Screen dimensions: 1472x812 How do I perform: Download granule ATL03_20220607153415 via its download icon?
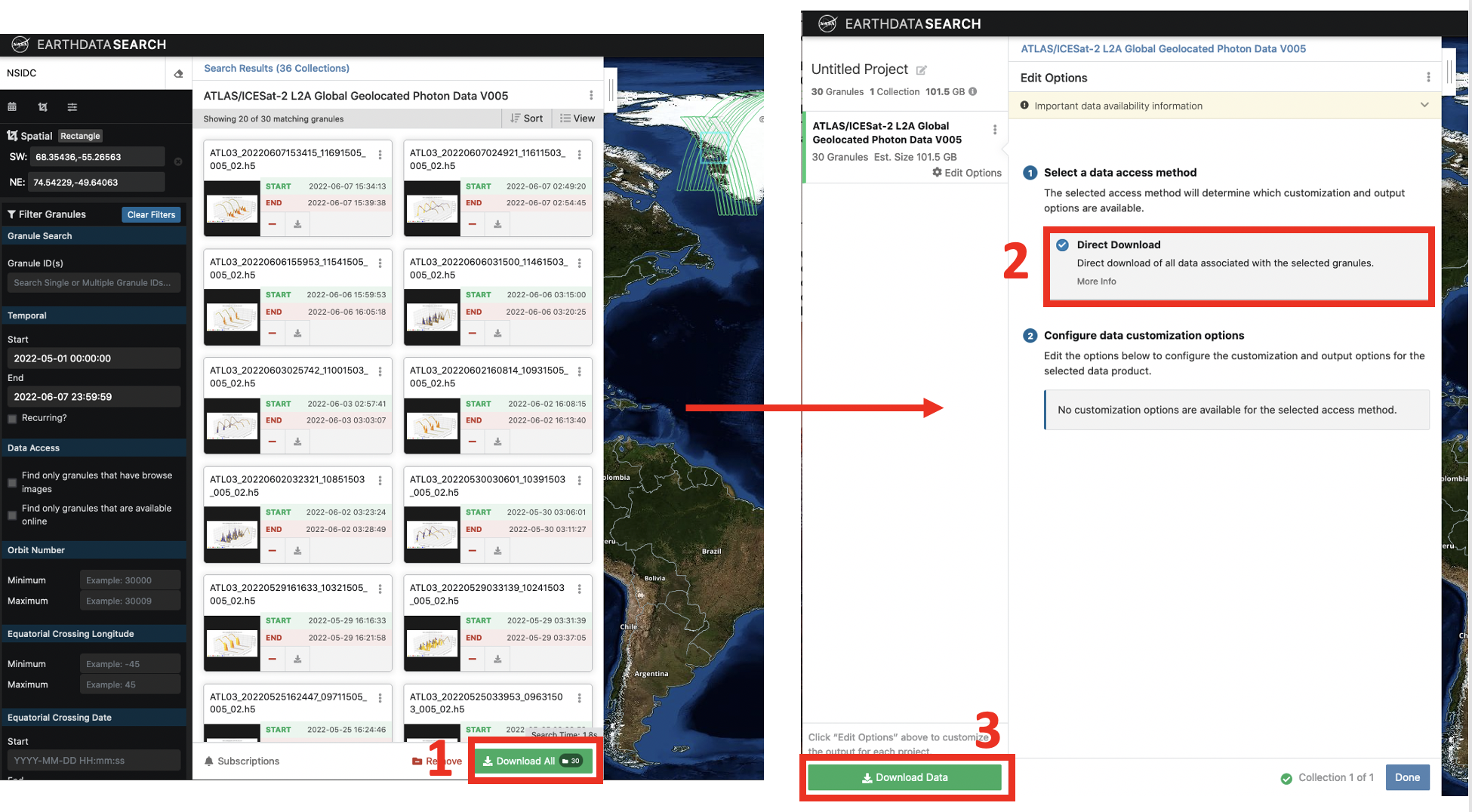pos(297,224)
